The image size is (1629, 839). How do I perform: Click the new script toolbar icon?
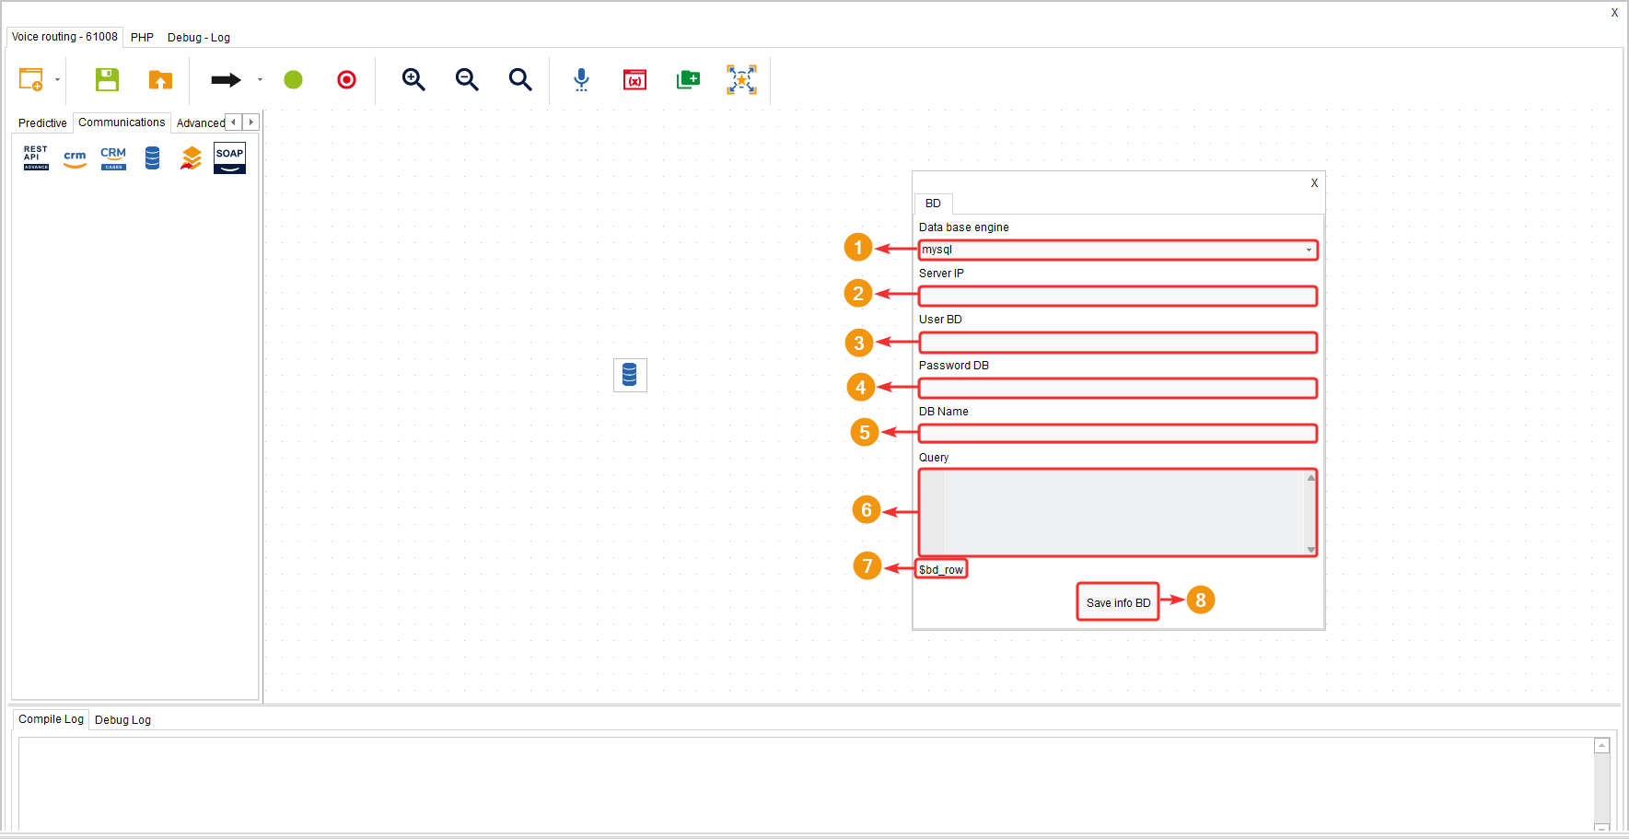(x=31, y=79)
